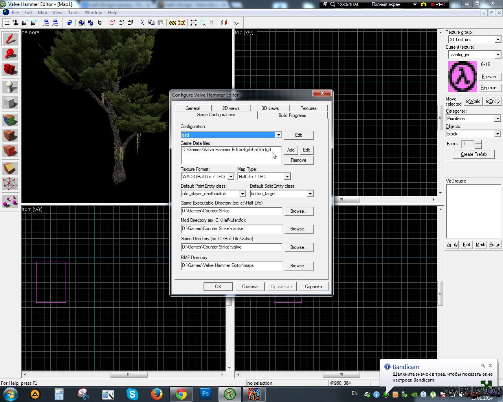Select the Path tool

(x=10, y=201)
